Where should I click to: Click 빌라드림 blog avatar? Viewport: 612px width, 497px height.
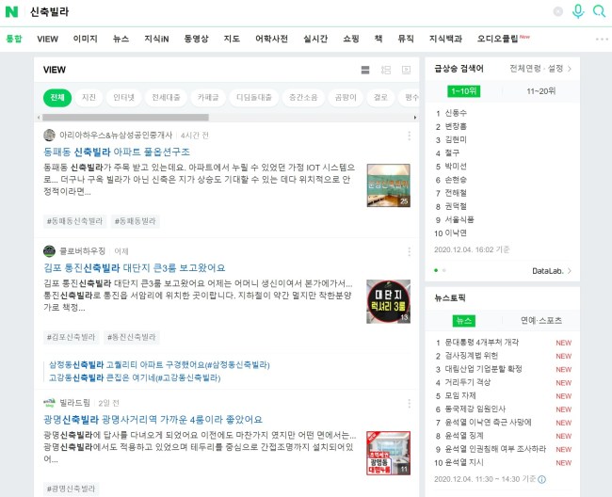49,403
